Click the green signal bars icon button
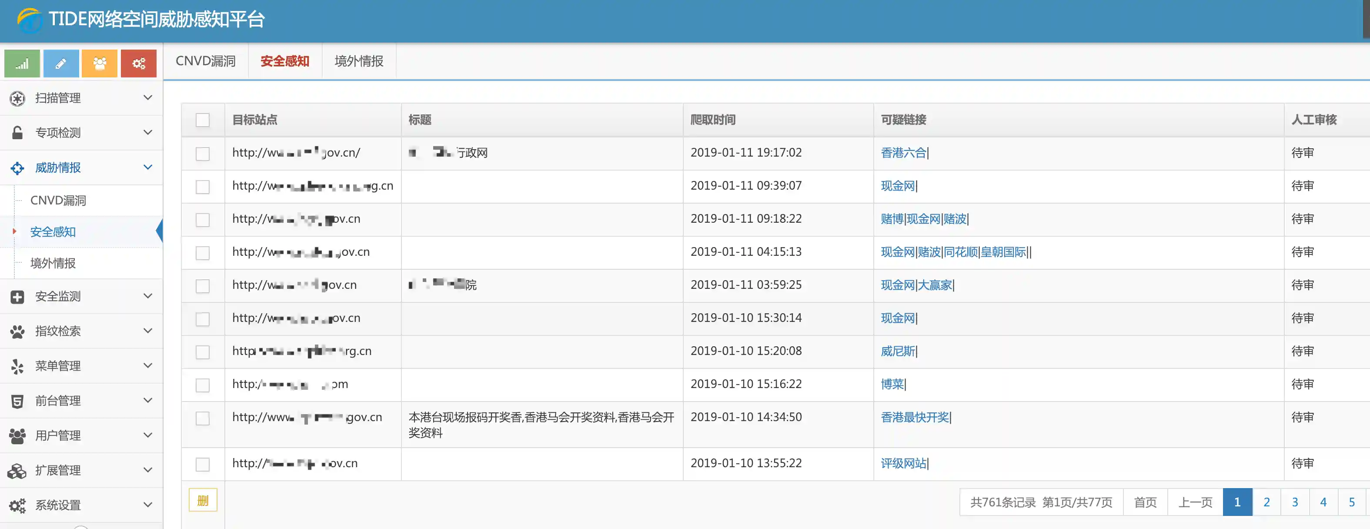Image resolution: width=1370 pixels, height=529 pixels. [22, 64]
